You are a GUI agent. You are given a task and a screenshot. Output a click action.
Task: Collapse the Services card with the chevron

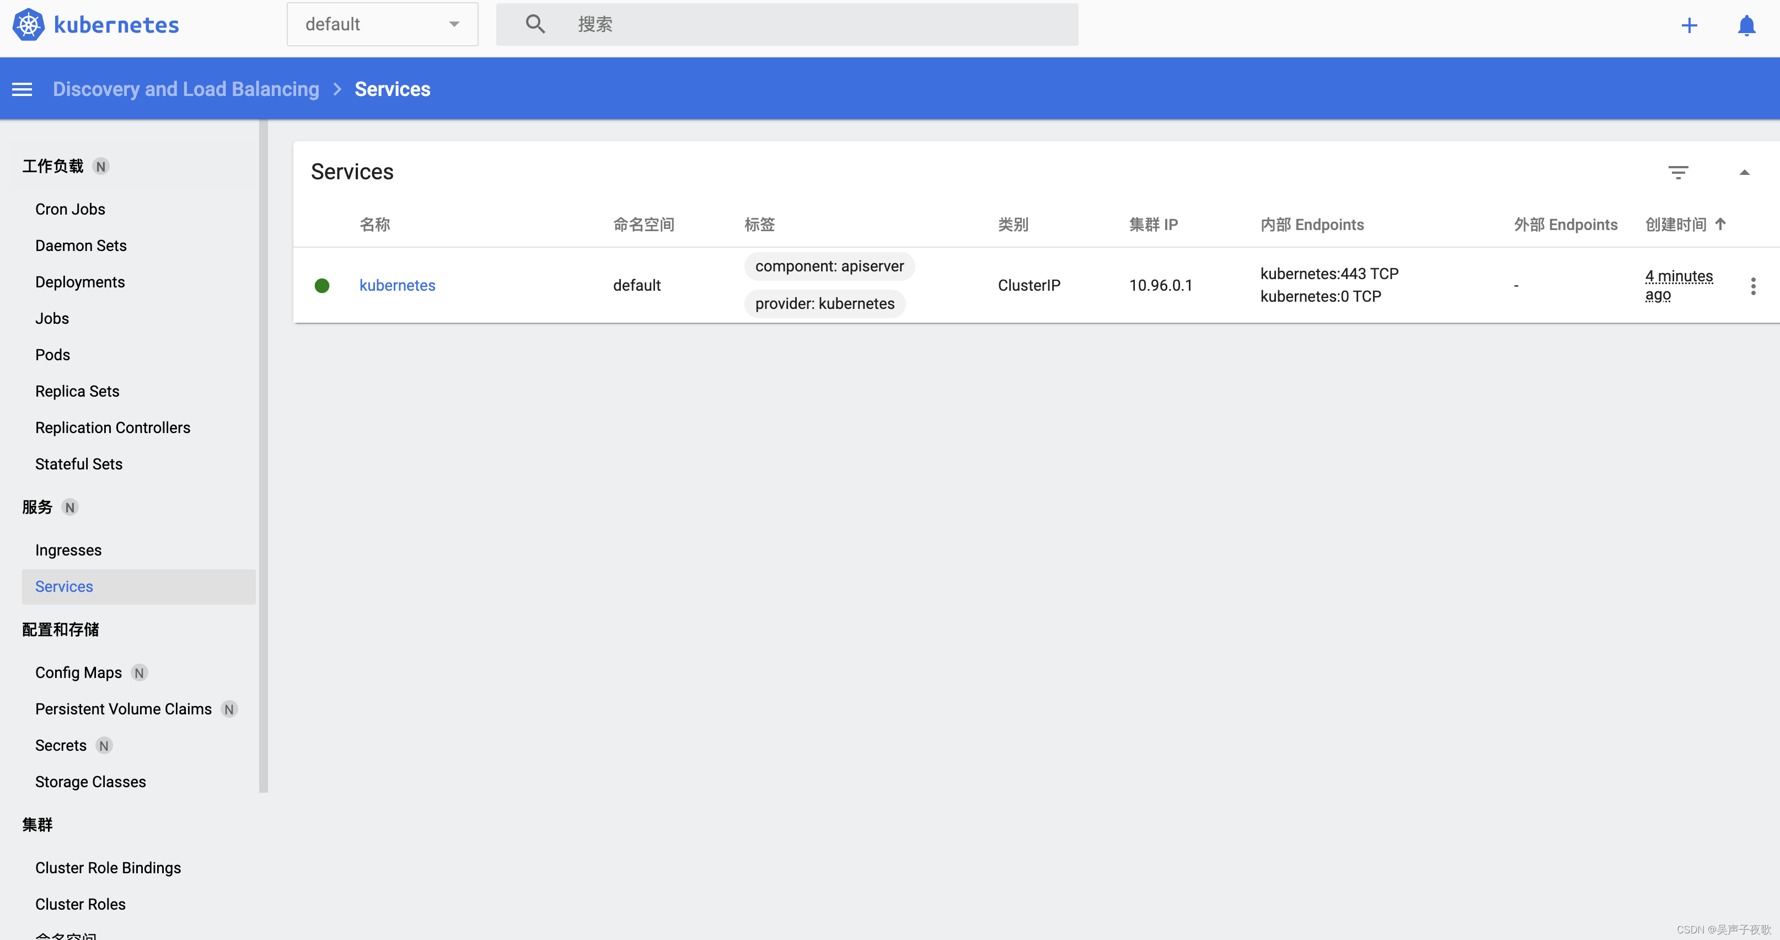(1745, 172)
